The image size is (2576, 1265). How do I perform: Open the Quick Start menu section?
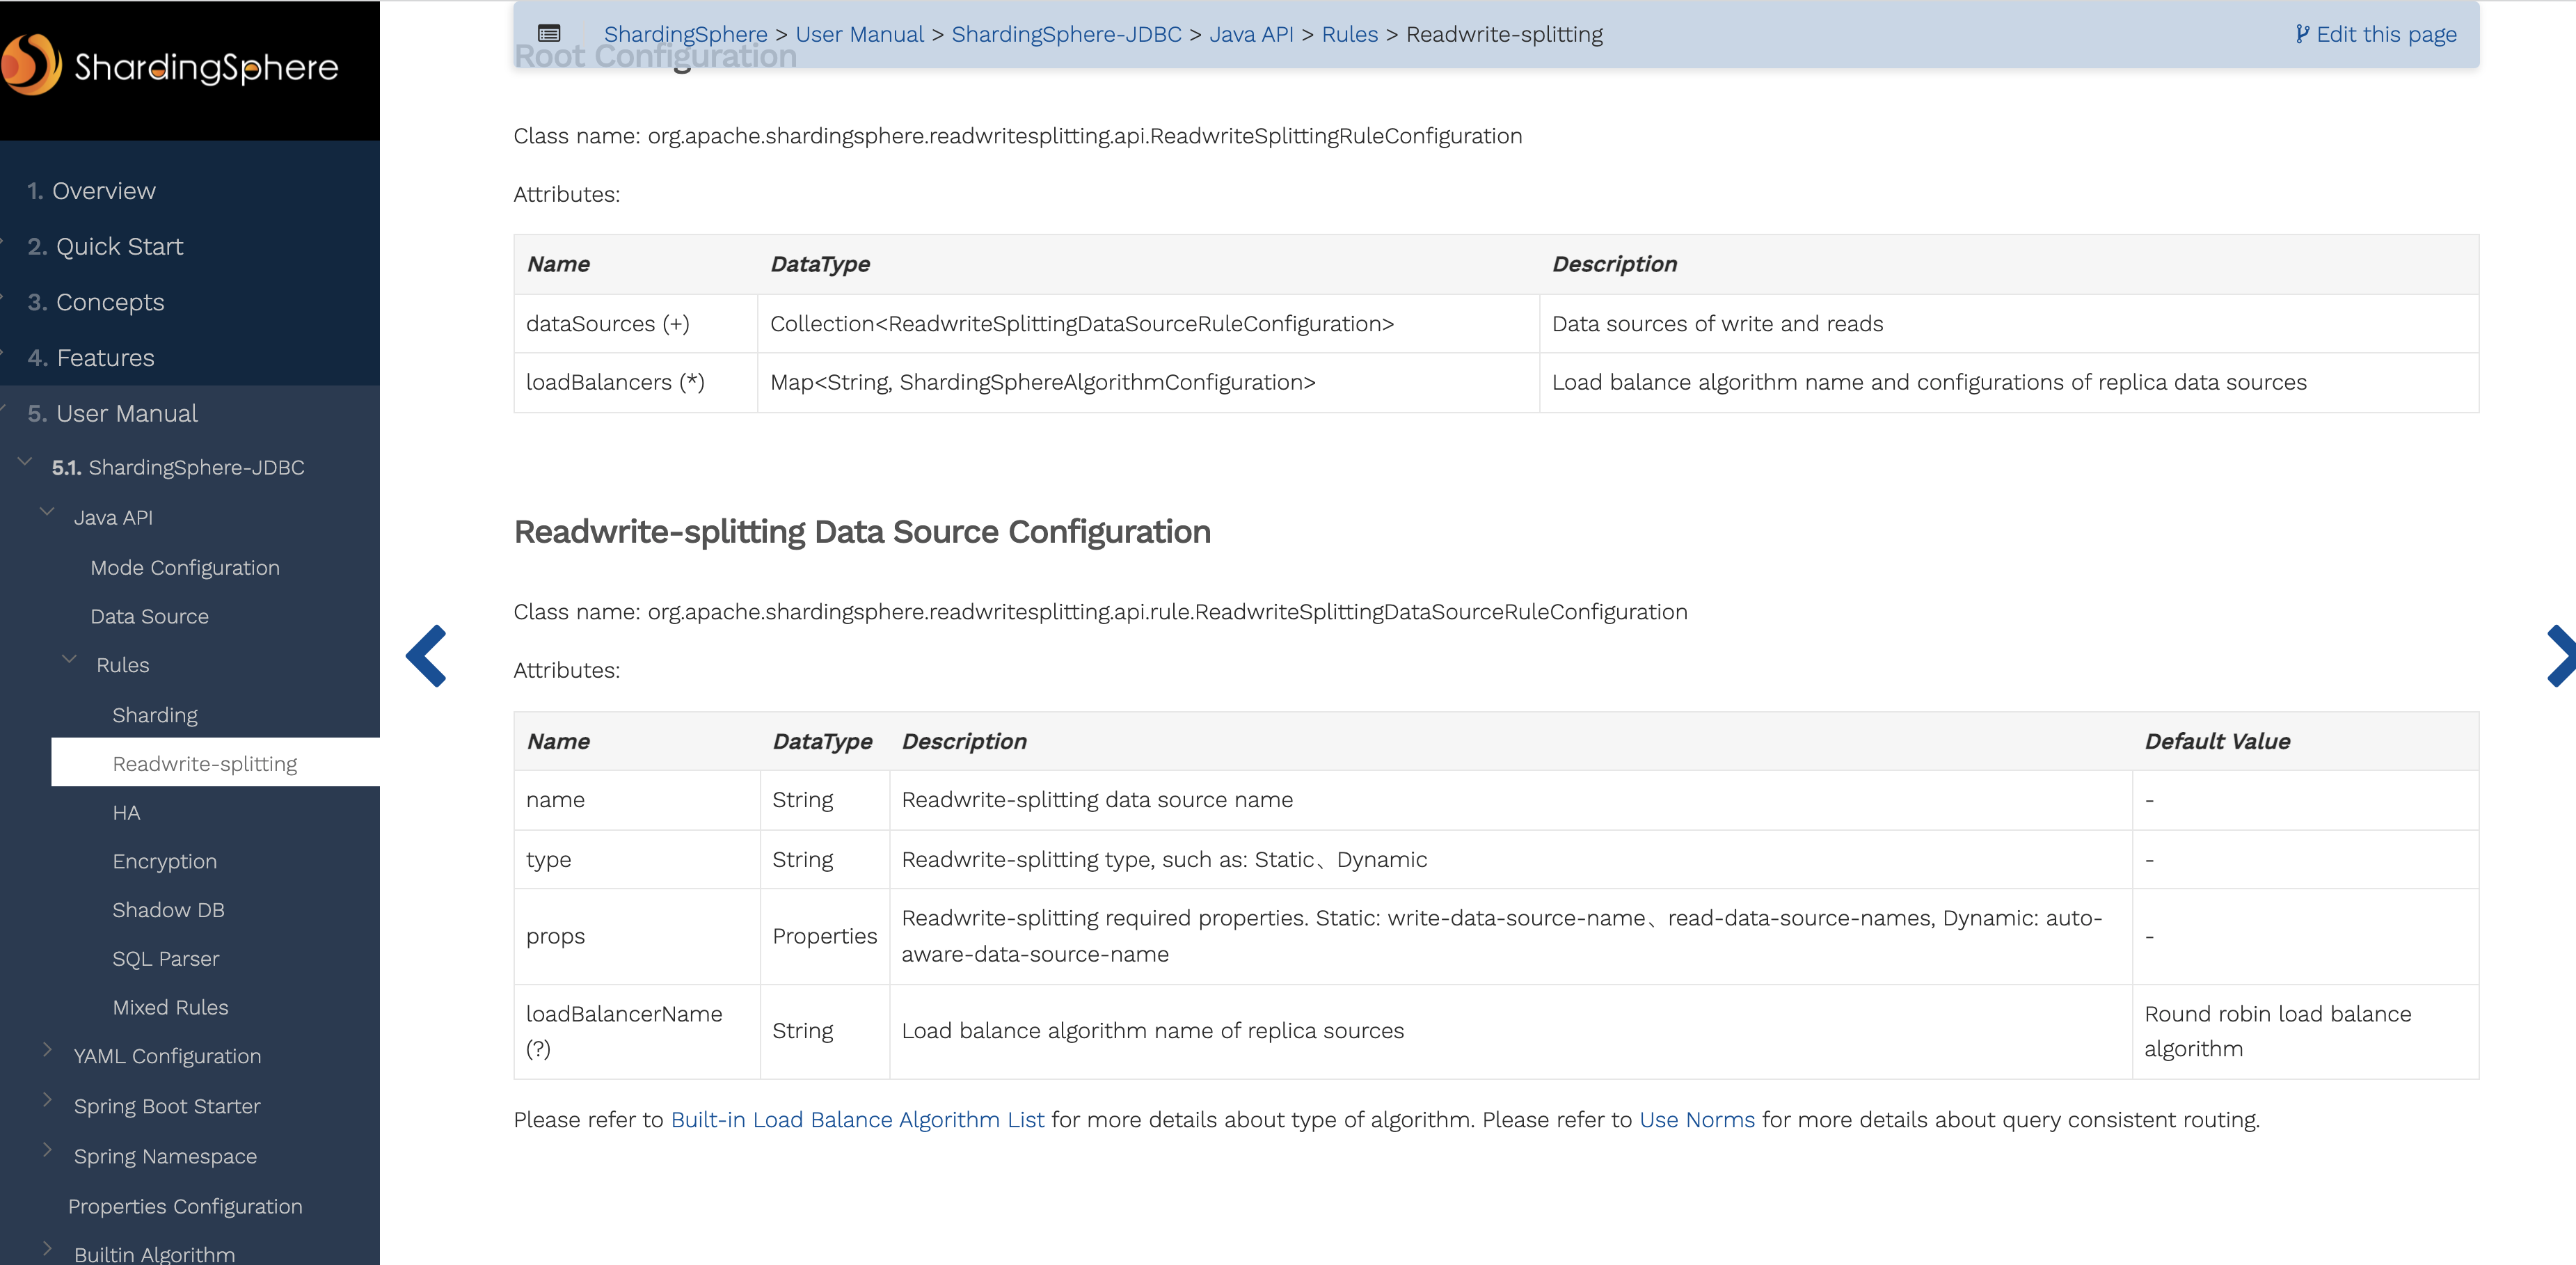click(x=119, y=246)
